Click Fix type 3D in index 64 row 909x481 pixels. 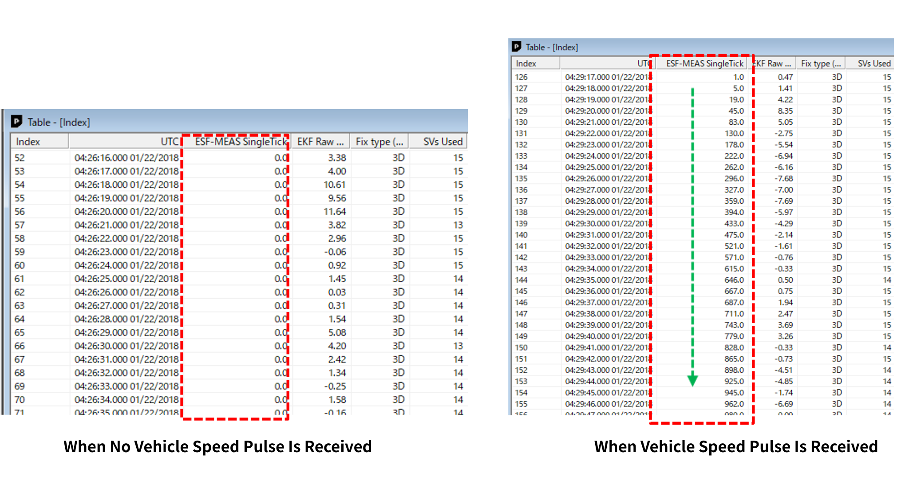point(398,319)
